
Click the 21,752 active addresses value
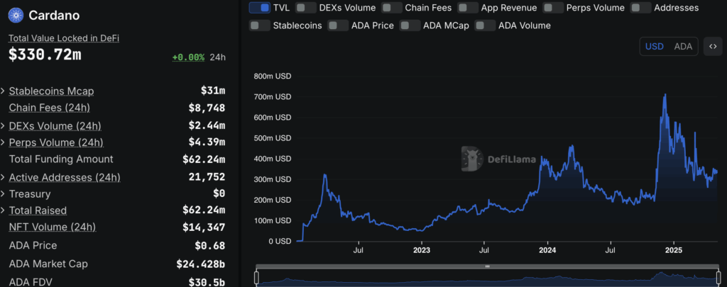click(207, 177)
